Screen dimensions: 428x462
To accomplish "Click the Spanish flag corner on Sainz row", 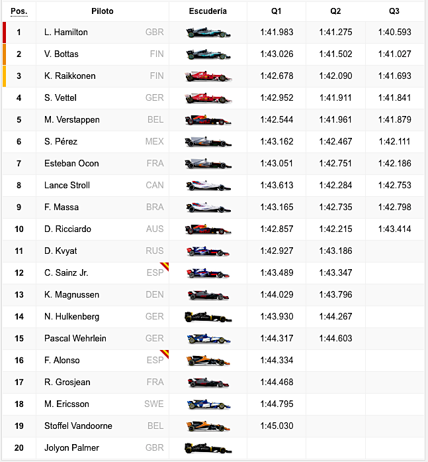I will (165, 266).
